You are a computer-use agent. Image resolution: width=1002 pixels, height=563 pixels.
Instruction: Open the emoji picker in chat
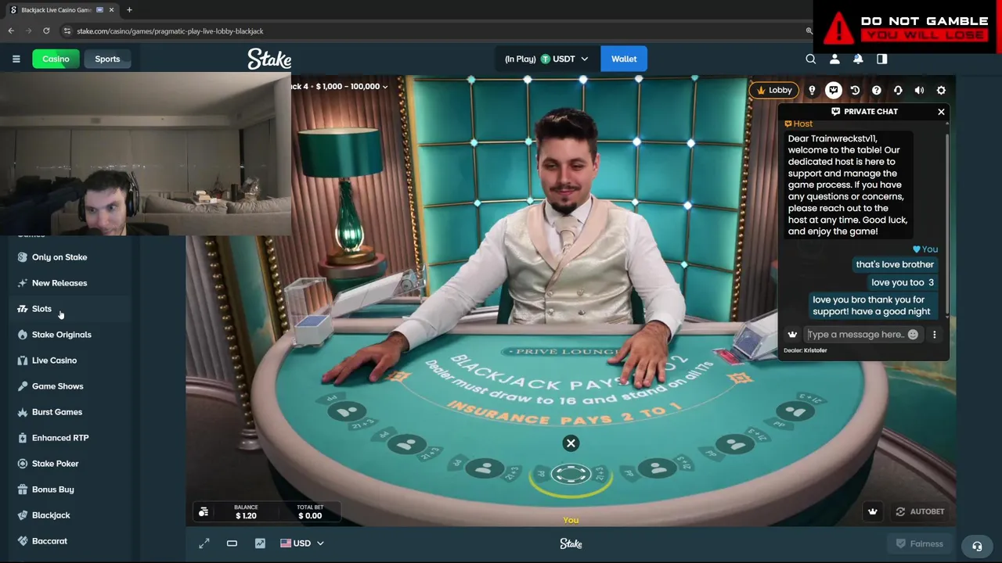pos(913,335)
